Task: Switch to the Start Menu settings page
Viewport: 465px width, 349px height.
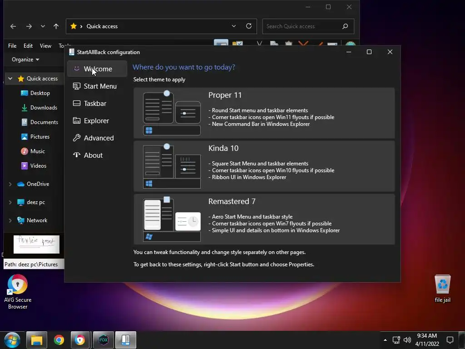Action: click(x=97, y=86)
